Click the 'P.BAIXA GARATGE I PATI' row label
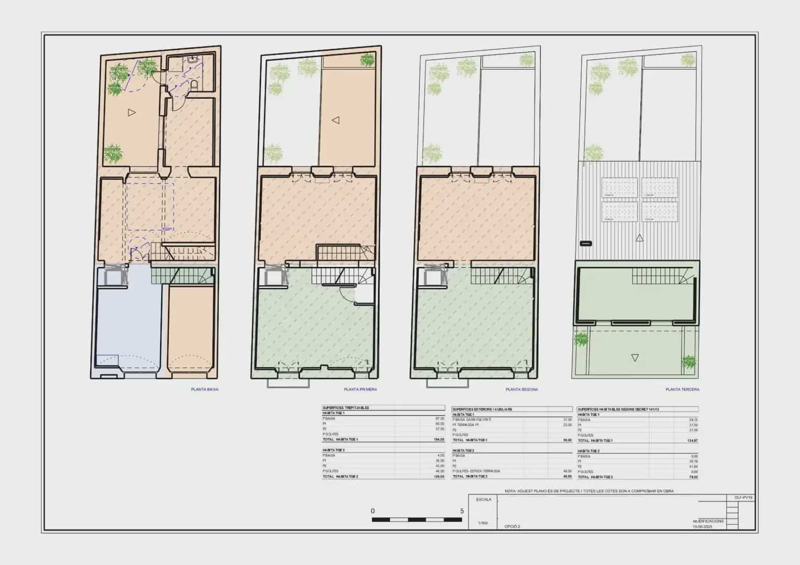800x565 pixels. [473, 420]
